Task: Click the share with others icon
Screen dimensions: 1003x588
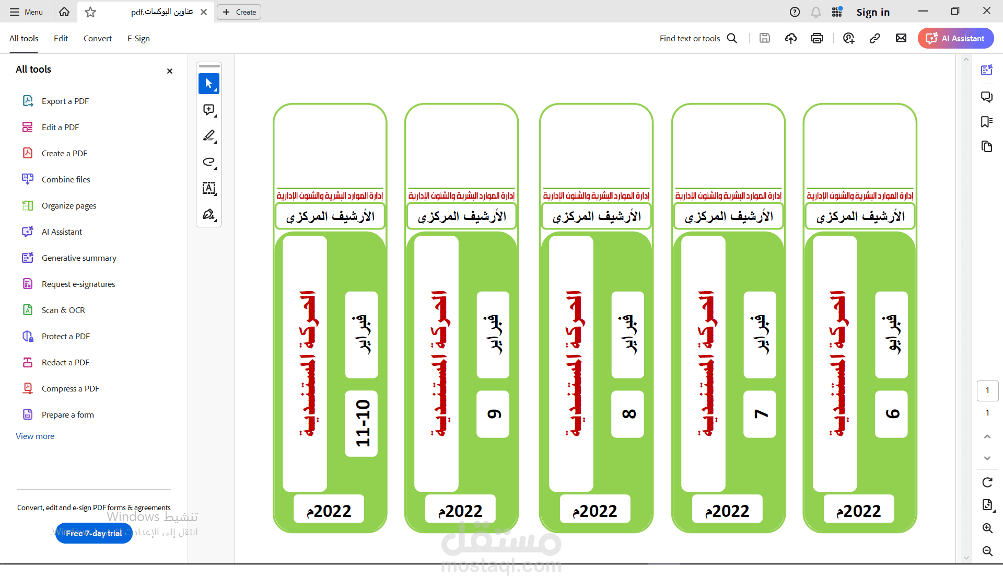Action: (849, 38)
